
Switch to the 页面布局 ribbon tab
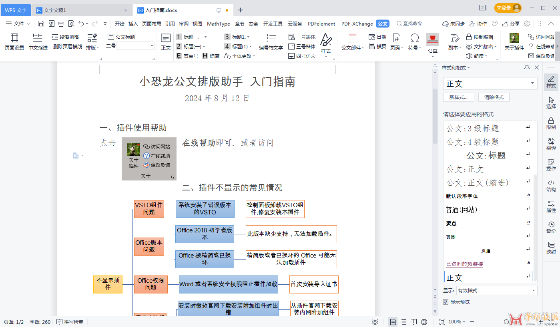(152, 24)
